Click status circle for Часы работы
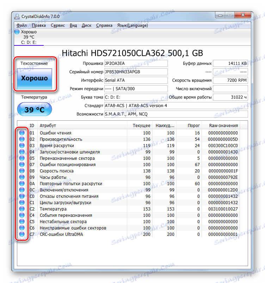This screenshot has width=265, height=283. click(22, 177)
